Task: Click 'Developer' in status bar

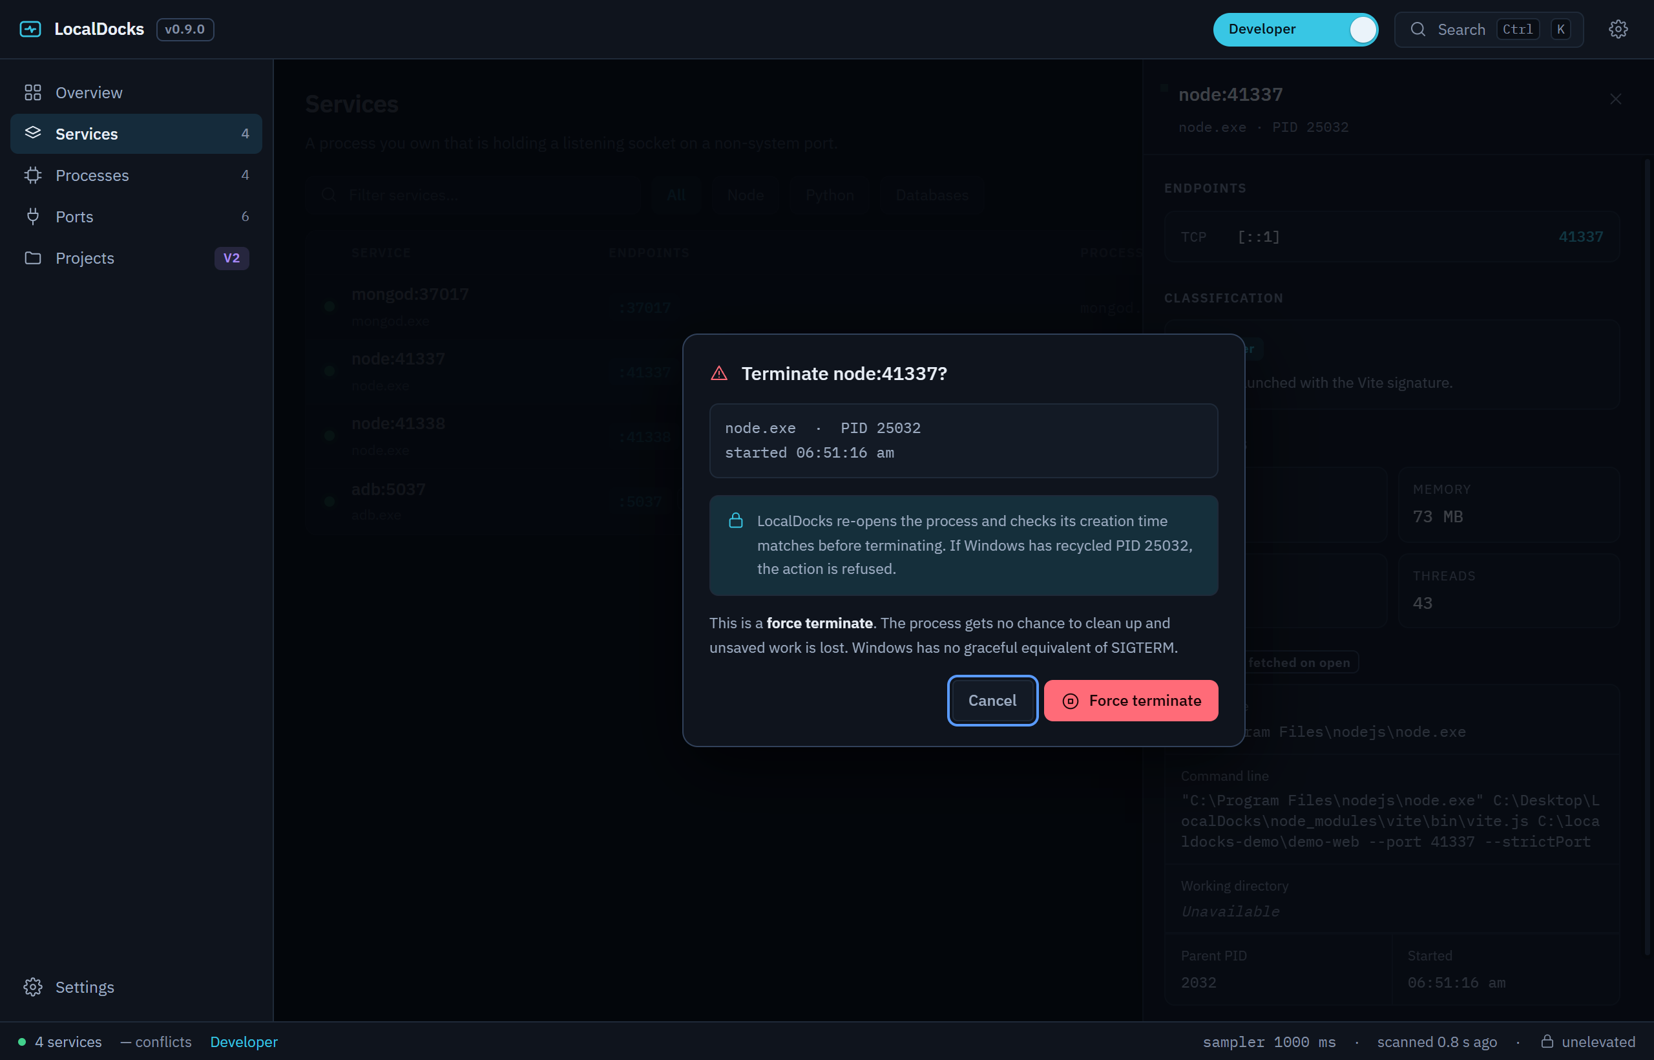Action: (x=244, y=1041)
